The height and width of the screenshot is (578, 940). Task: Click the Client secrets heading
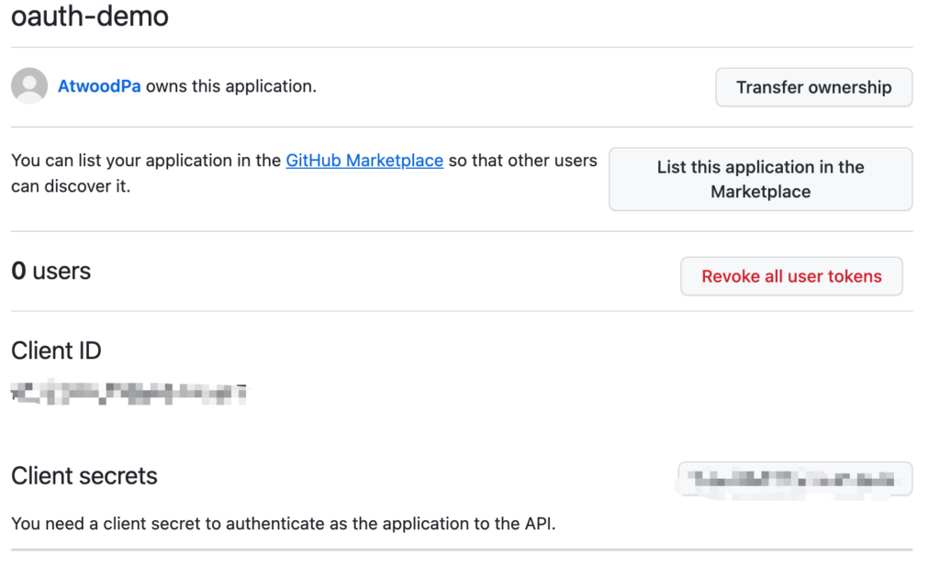coord(84,476)
